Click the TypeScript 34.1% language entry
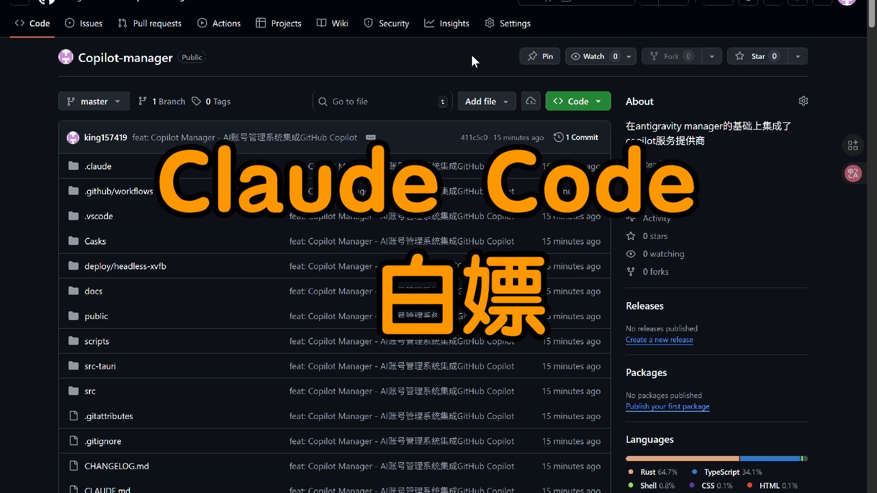The image size is (877, 493). [726, 472]
